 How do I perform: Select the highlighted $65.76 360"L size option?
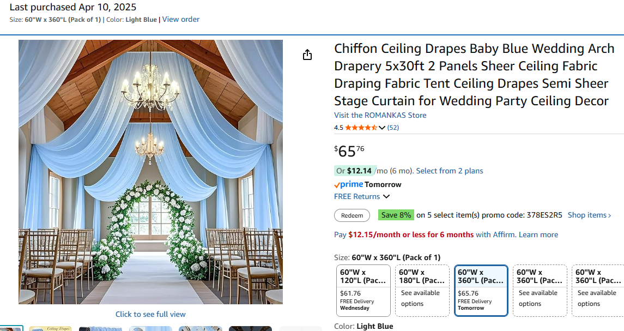[481, 290]
